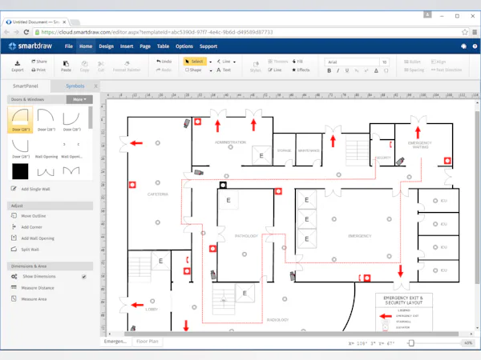Toggle superscript formatting
The width and height of the screenshot is (481, 360).
[x=366, y=70]
